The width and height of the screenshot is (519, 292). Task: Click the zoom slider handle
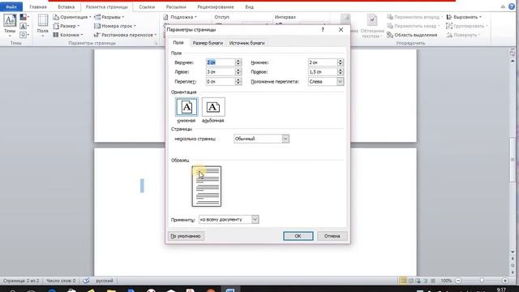(x=482, y=281)
